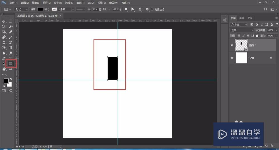Select the Pen tool
The image size is (279, 150).
click(4, 58)
